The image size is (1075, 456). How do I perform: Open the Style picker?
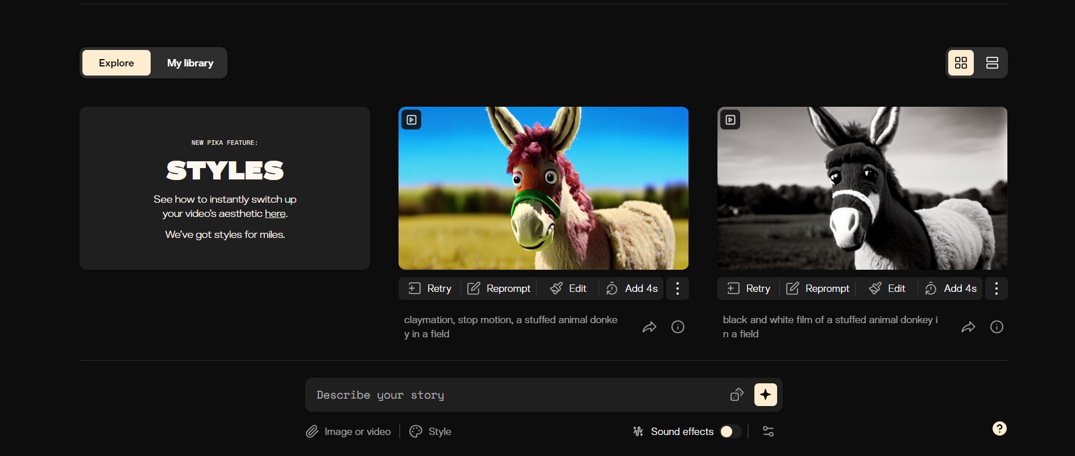(430, 432)
